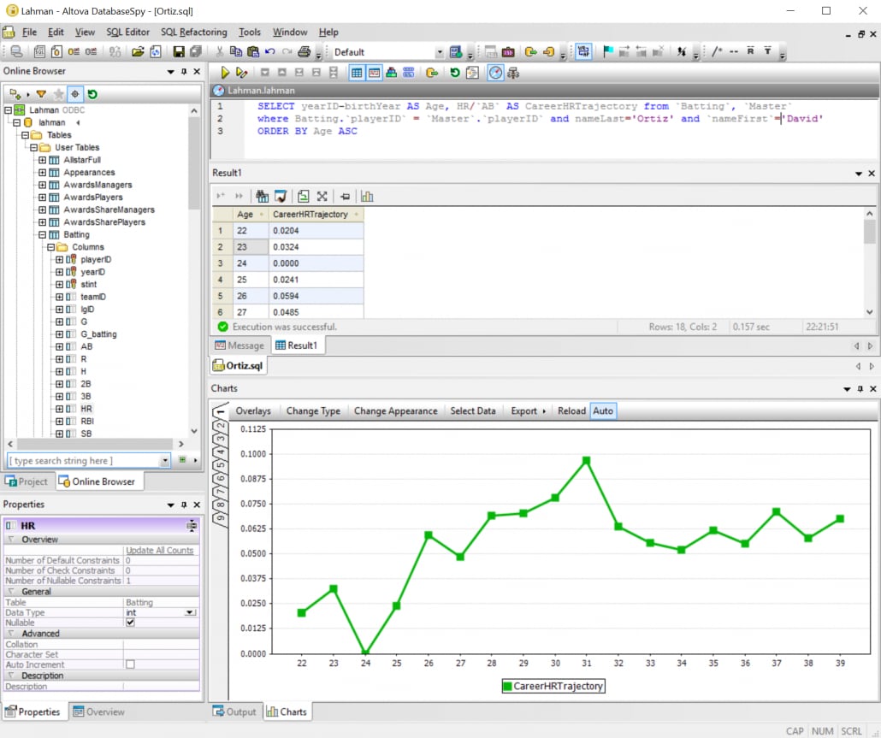This screenshot has height=738, width=881.
Task: Open the Data Type int dropdown
Action: click(x=191, y=612)
